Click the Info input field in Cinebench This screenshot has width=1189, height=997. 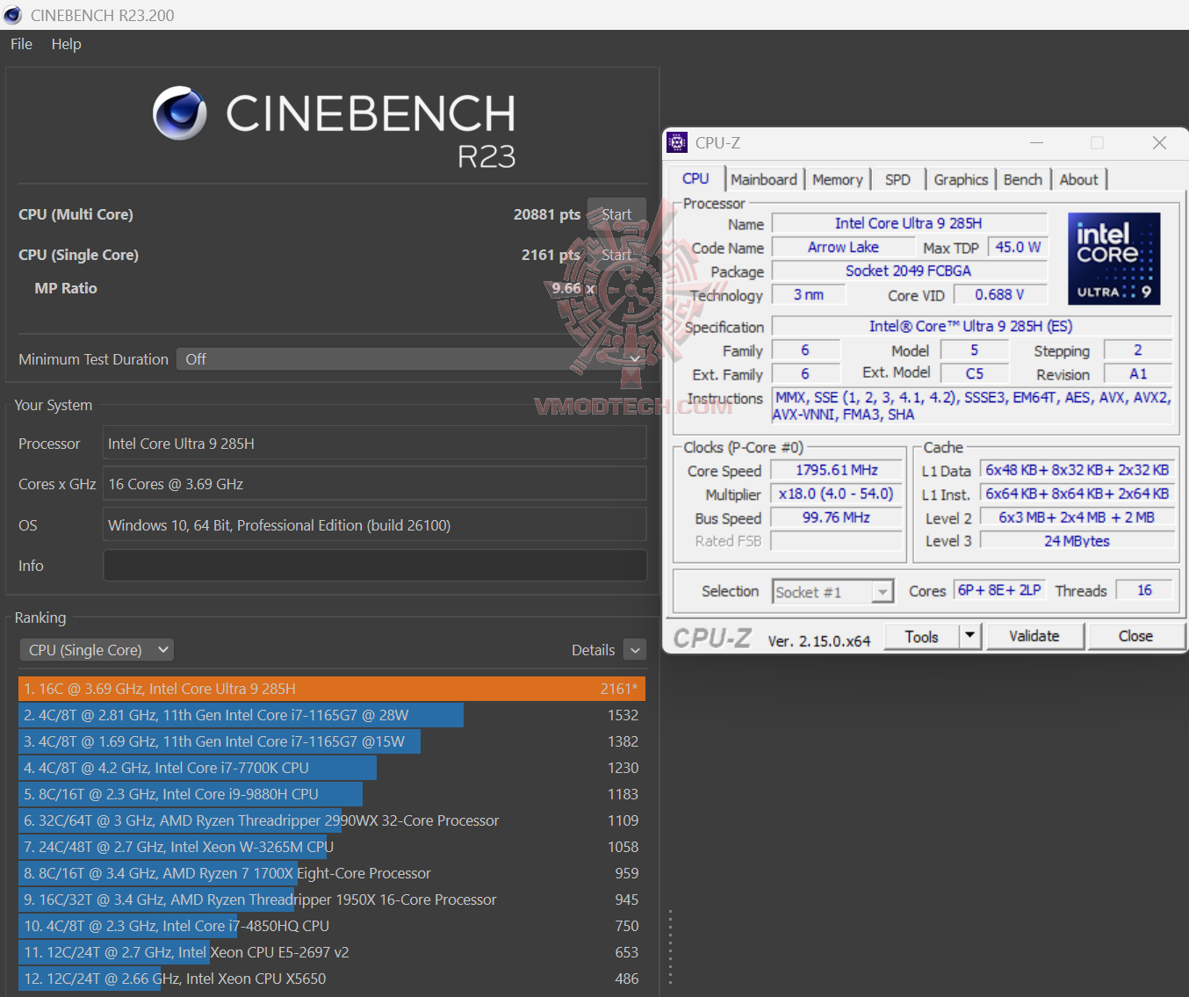[375, 566]
